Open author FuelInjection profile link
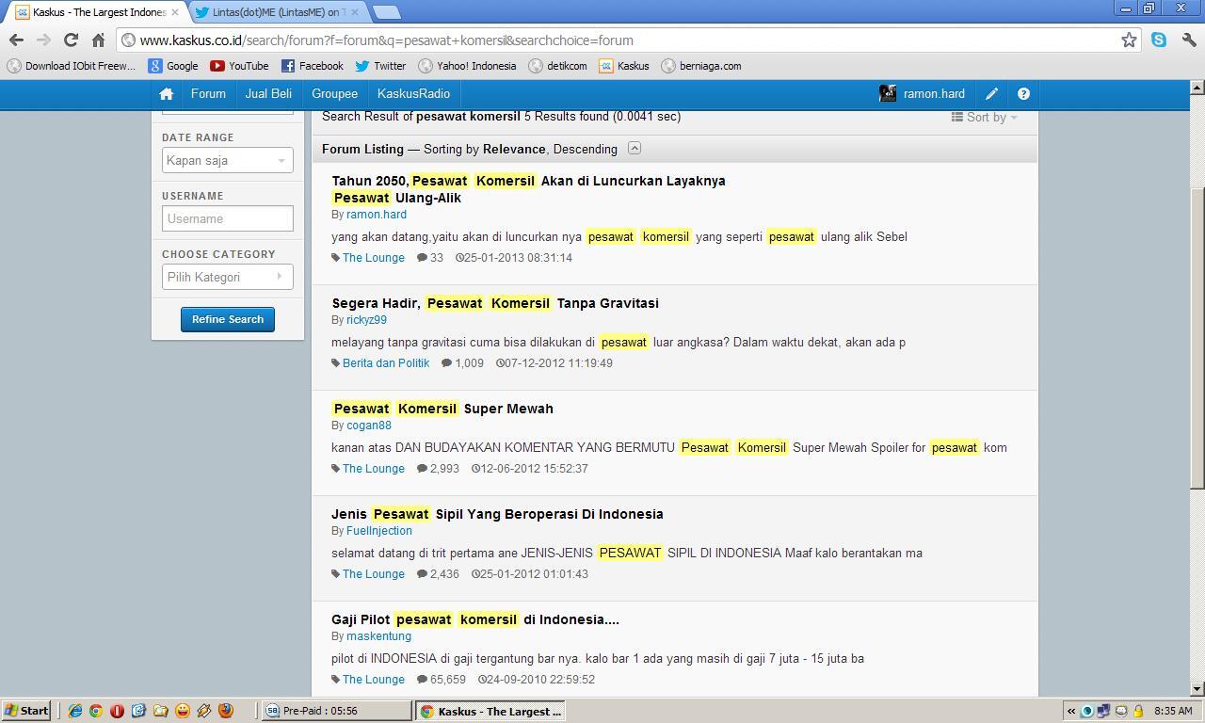 point(379,531)
